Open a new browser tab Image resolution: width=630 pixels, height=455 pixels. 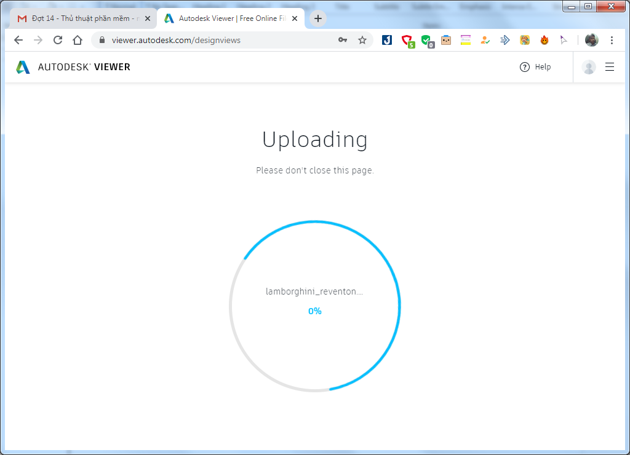317,18
